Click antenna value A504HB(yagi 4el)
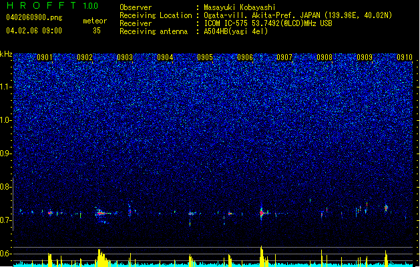Screen dimensions: 420x267 click(236, 31)
